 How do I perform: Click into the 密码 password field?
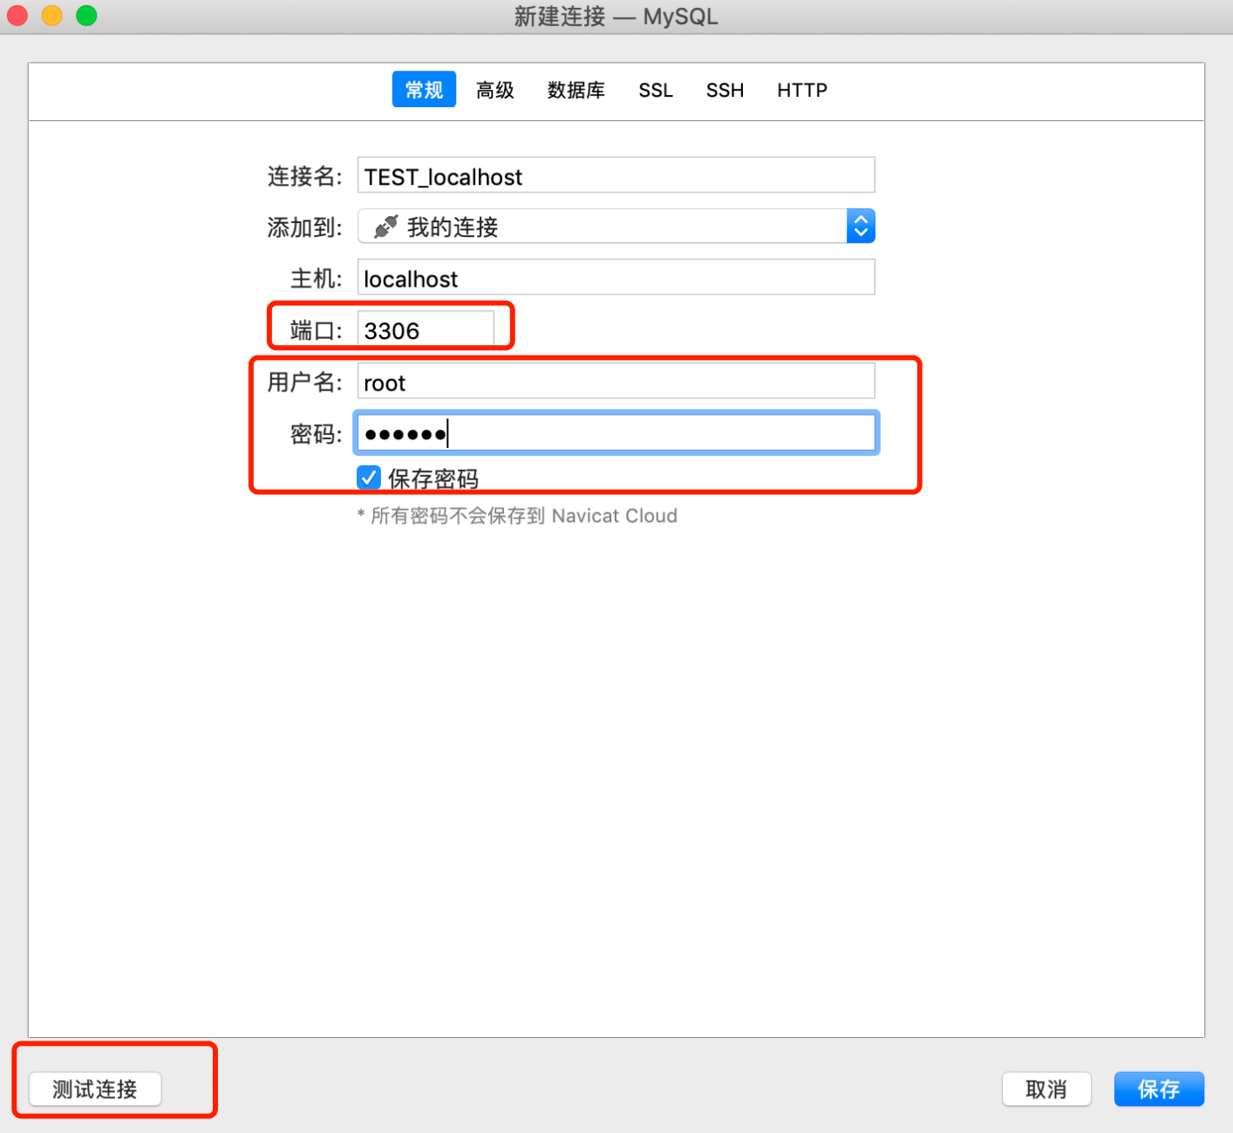click(616, 433)
